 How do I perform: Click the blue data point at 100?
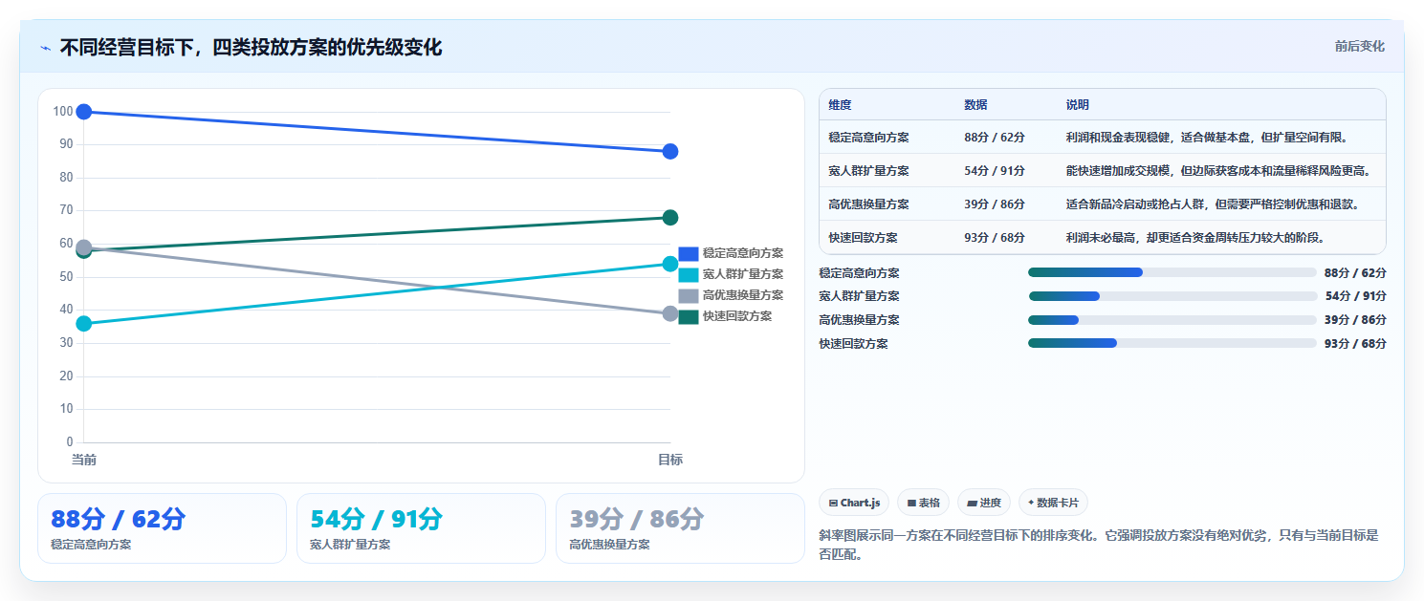pos(84,112)
